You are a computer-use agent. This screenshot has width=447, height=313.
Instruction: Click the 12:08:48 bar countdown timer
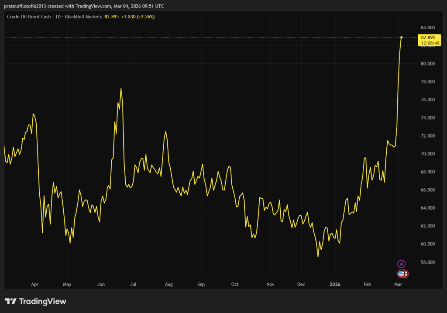tap(430, 43)
